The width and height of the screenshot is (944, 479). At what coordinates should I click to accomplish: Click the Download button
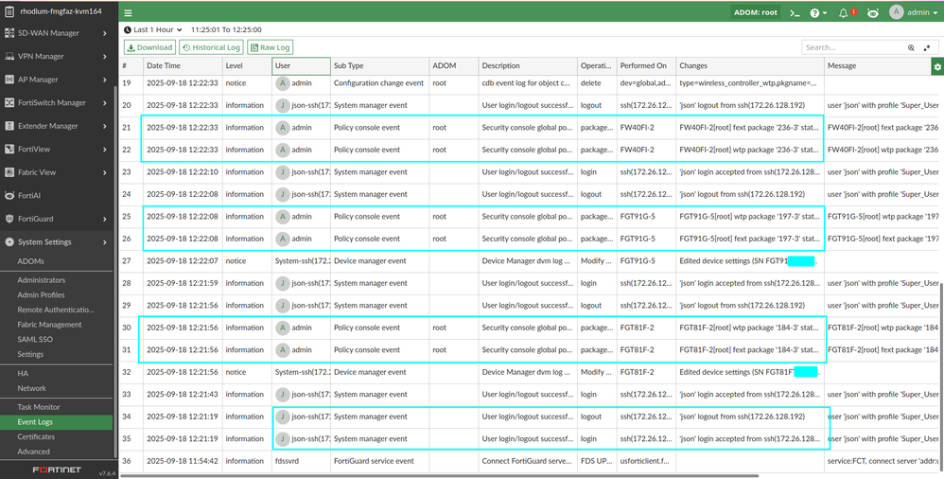149,47
